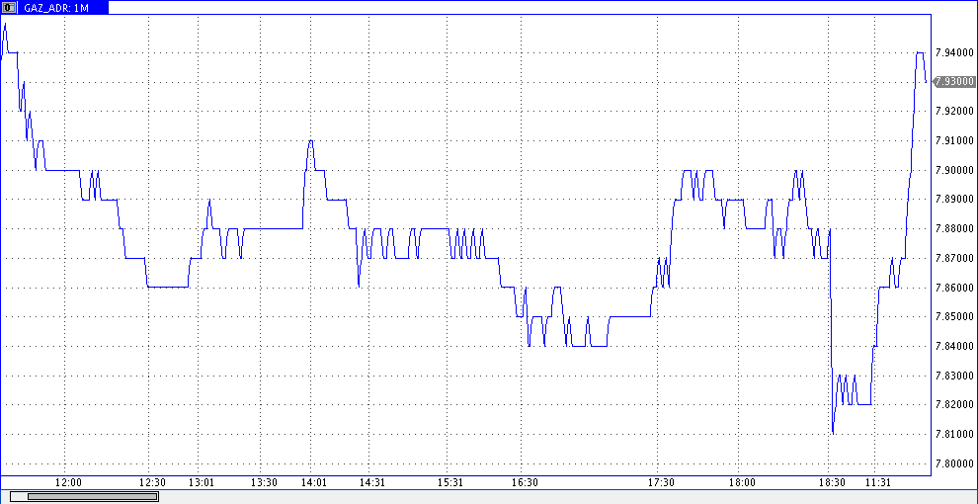
Task: Click the 17:30 time axis label
Action: (x=661, y=483)
